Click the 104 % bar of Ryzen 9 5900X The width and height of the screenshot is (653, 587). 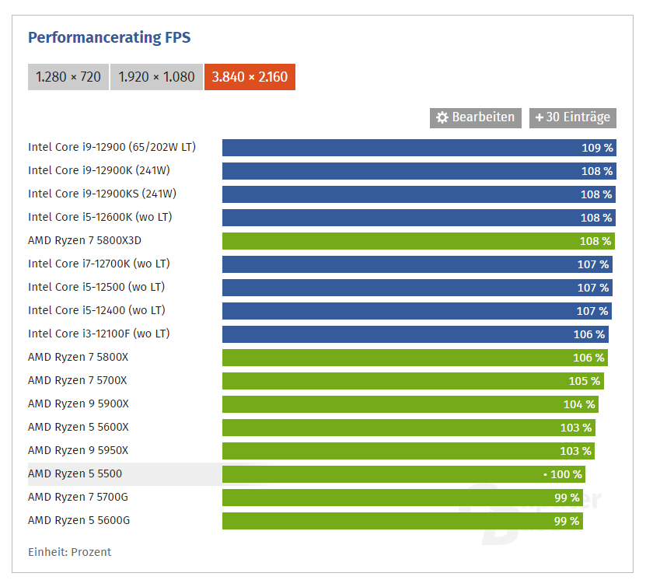click(410, 404)
